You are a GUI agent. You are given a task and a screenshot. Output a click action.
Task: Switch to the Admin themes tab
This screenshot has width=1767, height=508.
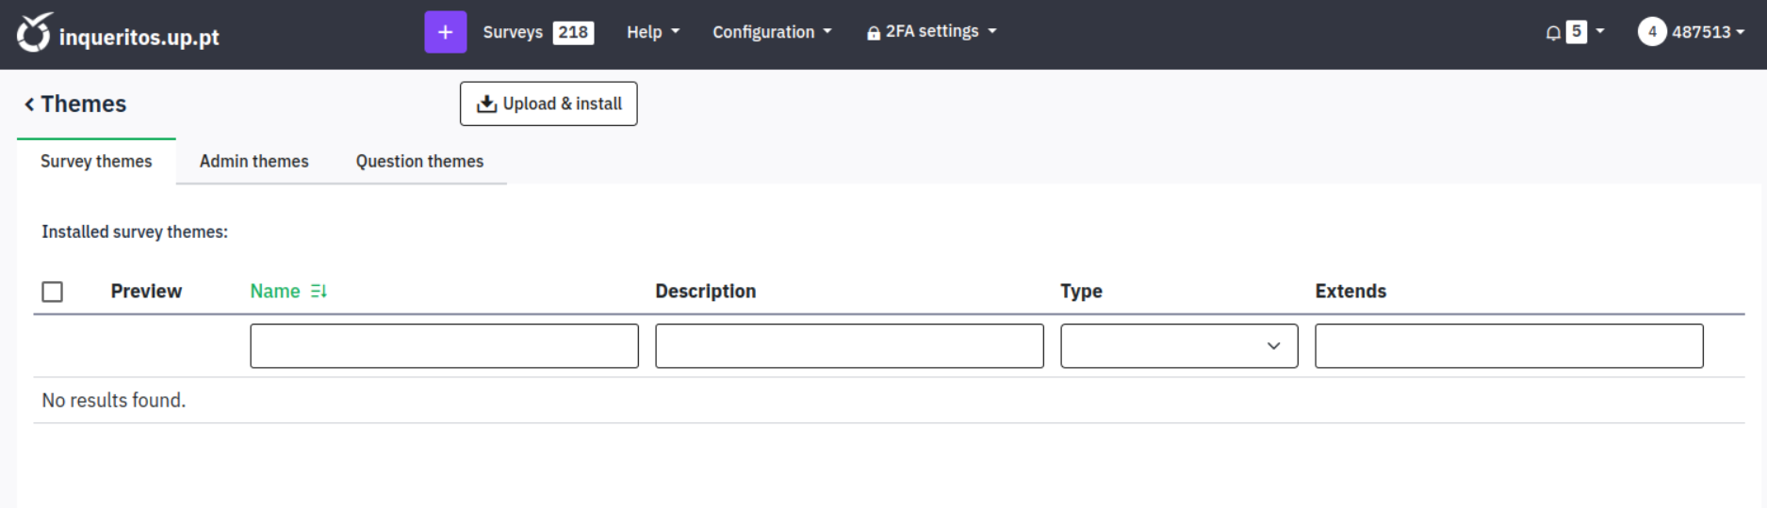coord(254,162)
